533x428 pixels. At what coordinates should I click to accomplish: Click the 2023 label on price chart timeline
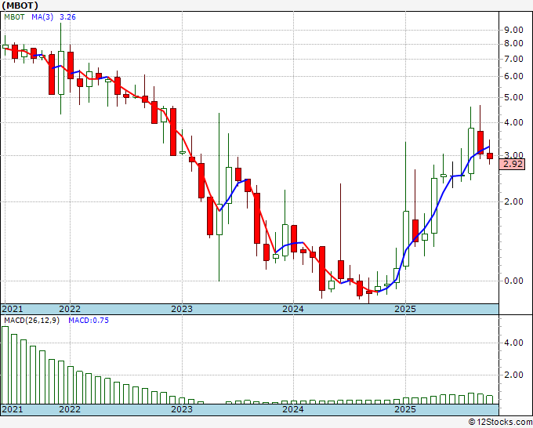click(182, 309)
